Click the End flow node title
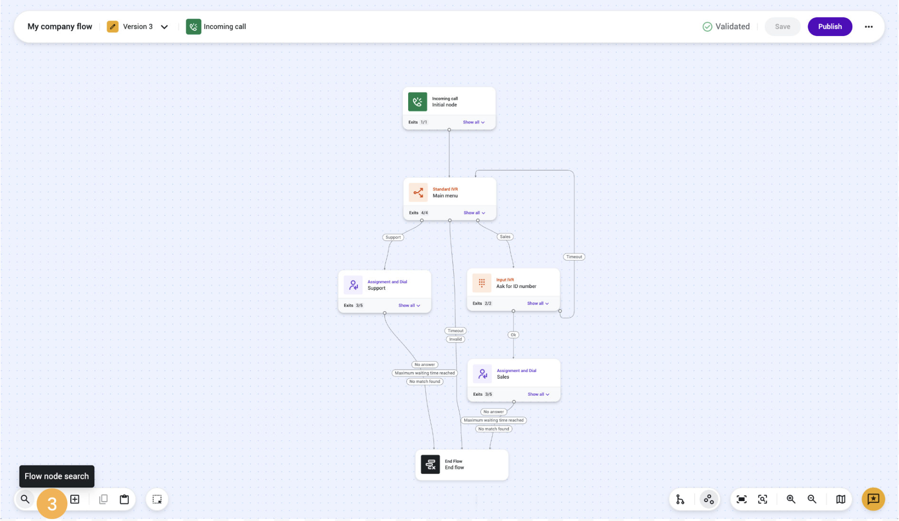The height and width of the screenshot is (521, 899). tap(454, 467)
